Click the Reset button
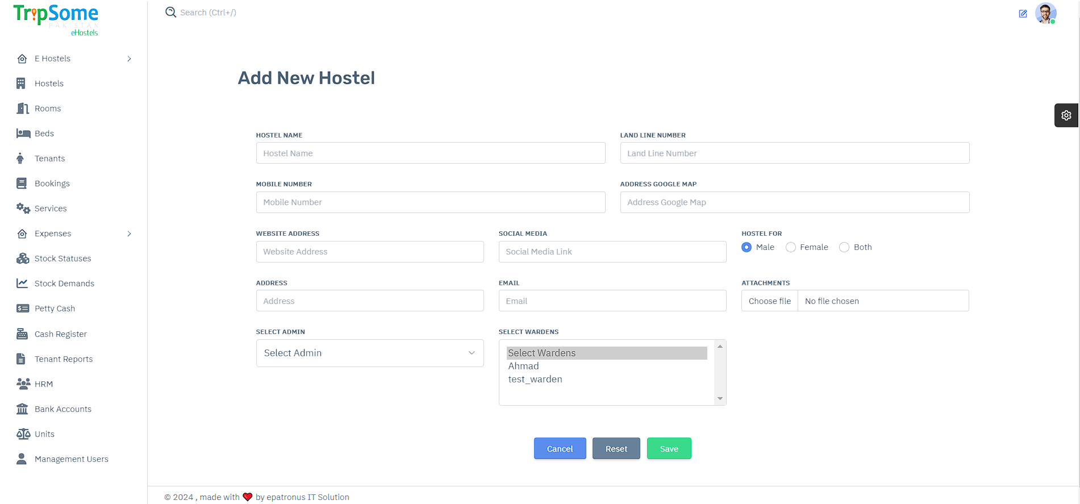This screenshot has width=1080, height=504. 616,448
